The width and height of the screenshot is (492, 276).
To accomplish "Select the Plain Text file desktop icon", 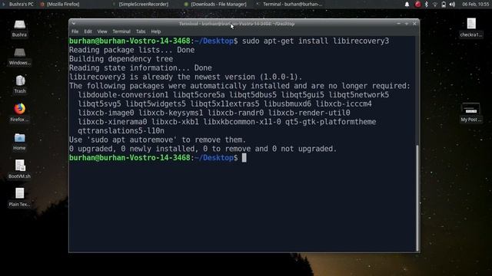I will click(x=19, y=197).
